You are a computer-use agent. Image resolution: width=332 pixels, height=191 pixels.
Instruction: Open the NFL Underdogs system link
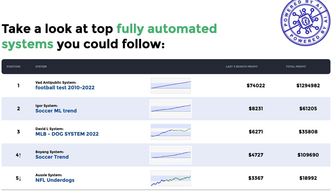point(55,180)
